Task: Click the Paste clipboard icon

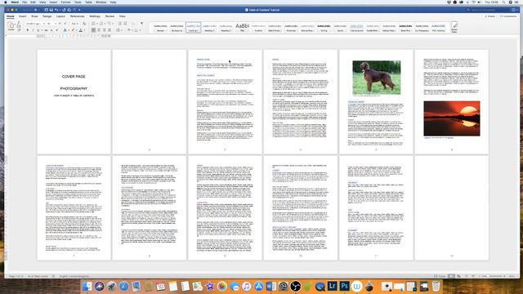Action: click(11, 25)
